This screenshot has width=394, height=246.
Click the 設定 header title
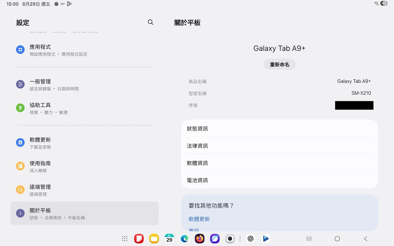point(23,22)
